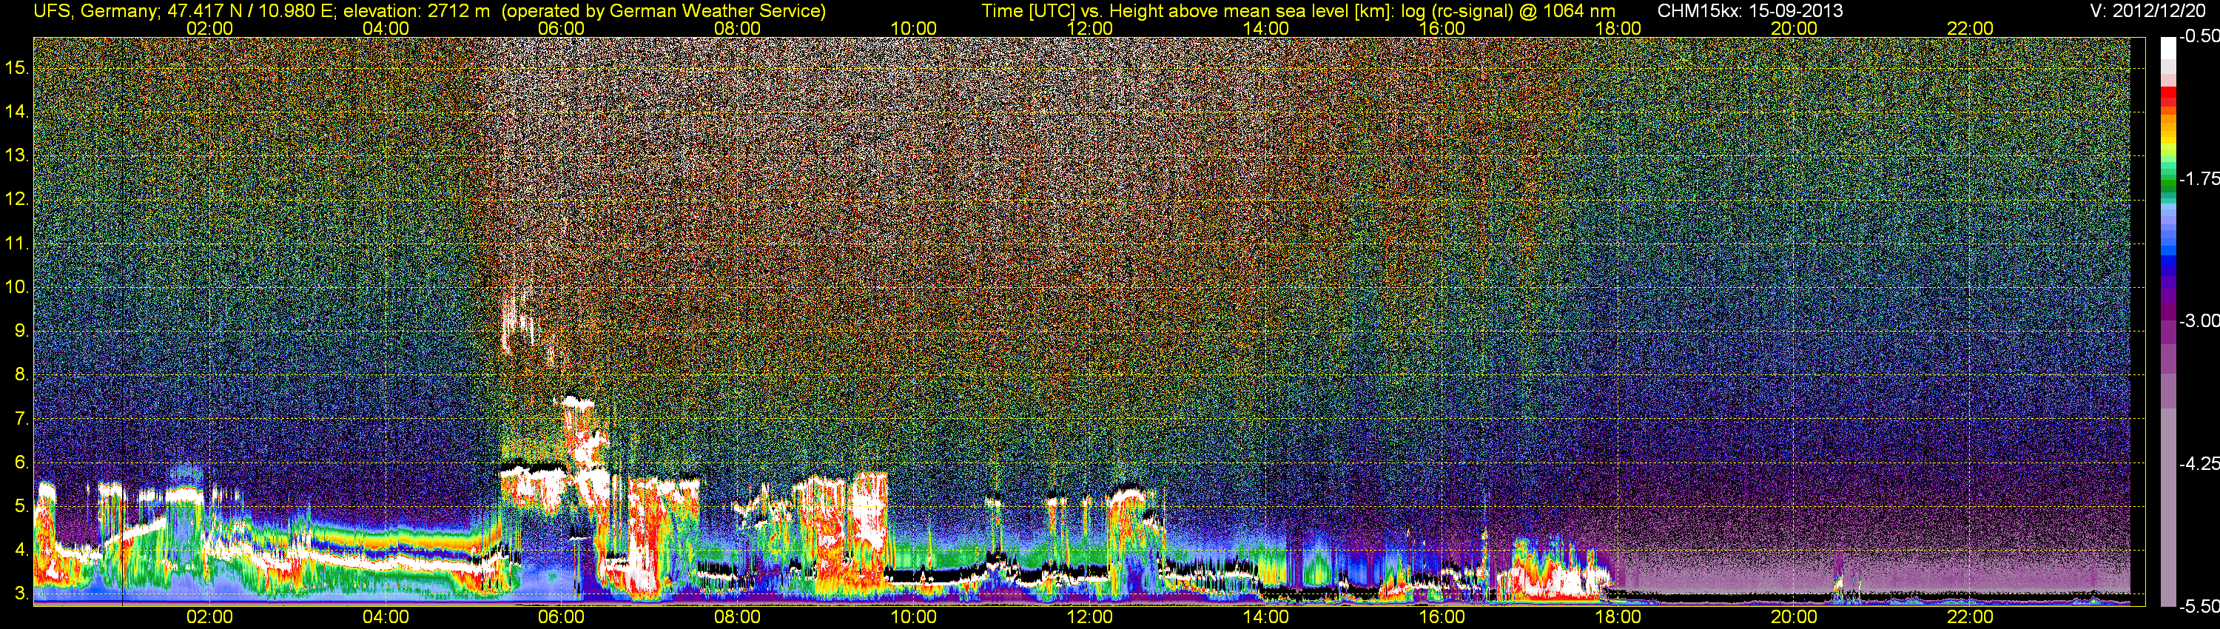2220x629 pixels.
Task: Click the '12.' km height axis label
Action: coord(16,199)
